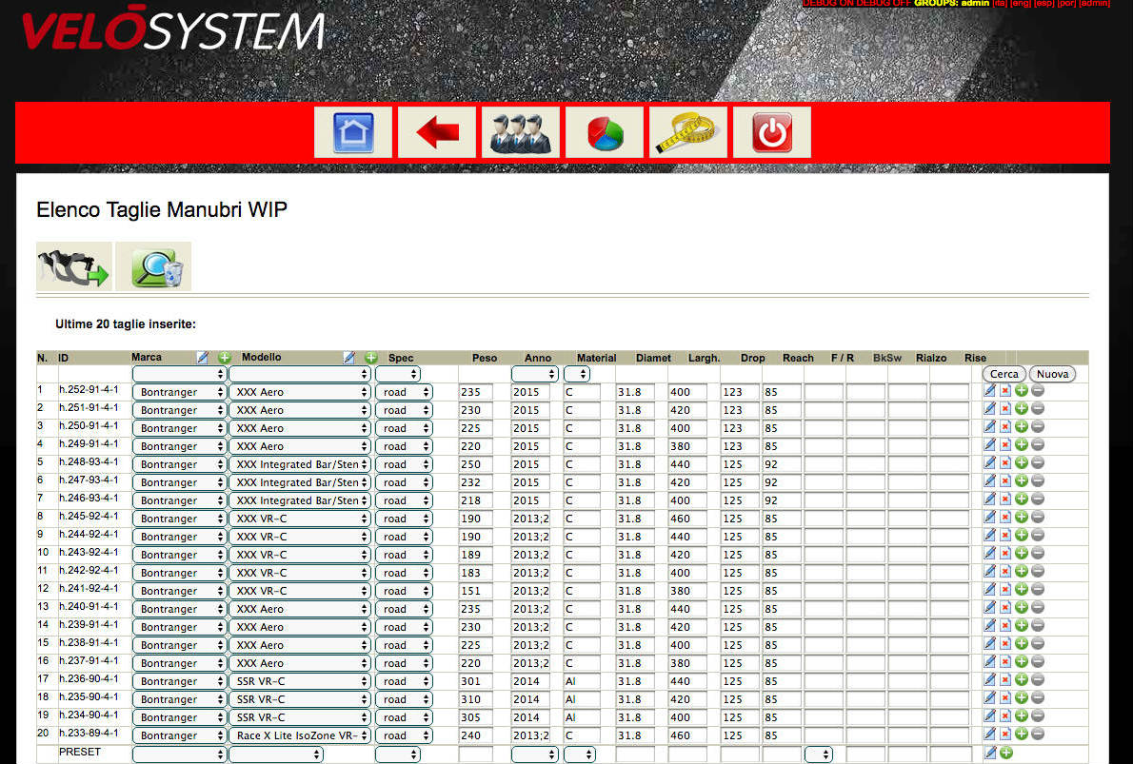The height and width of the screenshot is (764, 1133).
Task: Delete row h.236-90-4-1 with red X icon
Action: tap(1005, 679)
